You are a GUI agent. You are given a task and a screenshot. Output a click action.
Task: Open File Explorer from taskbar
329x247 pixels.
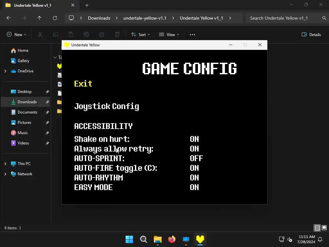point(157,239)
